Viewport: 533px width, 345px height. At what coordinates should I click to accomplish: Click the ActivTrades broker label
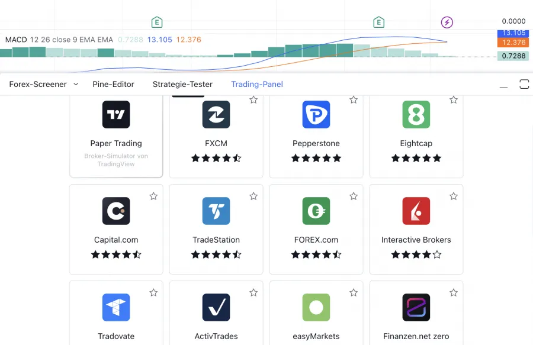coord(216,336)
